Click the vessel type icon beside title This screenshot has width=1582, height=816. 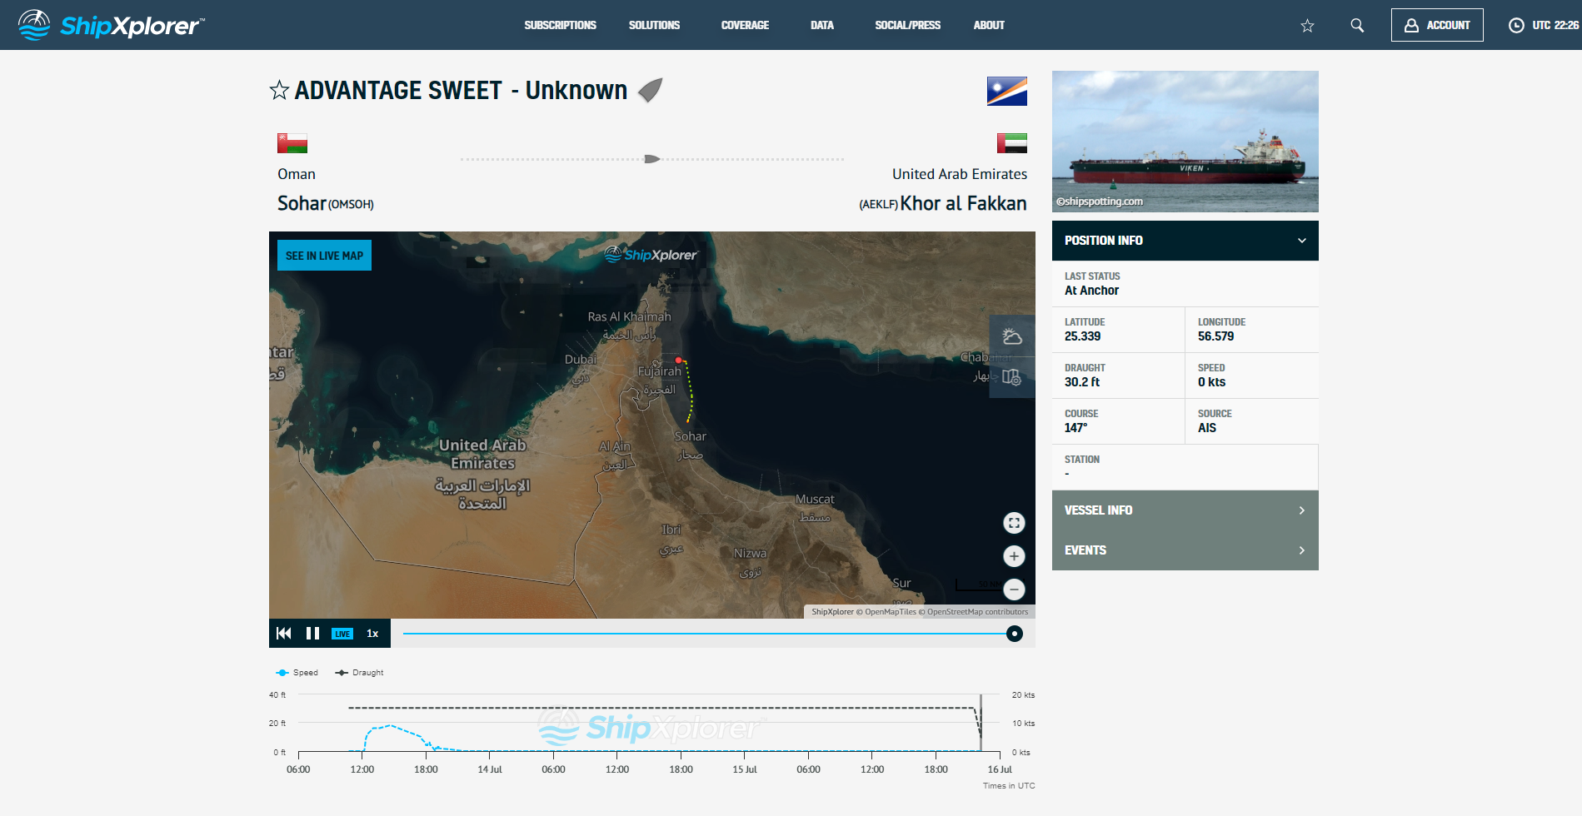click(x=651, y=90)
